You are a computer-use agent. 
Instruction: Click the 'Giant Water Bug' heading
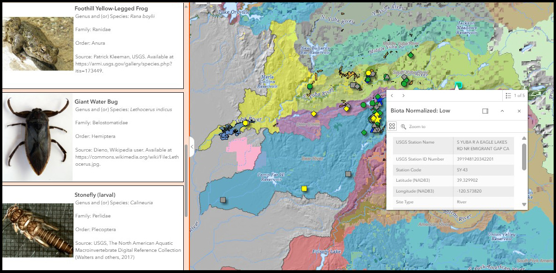click(96, 102)
